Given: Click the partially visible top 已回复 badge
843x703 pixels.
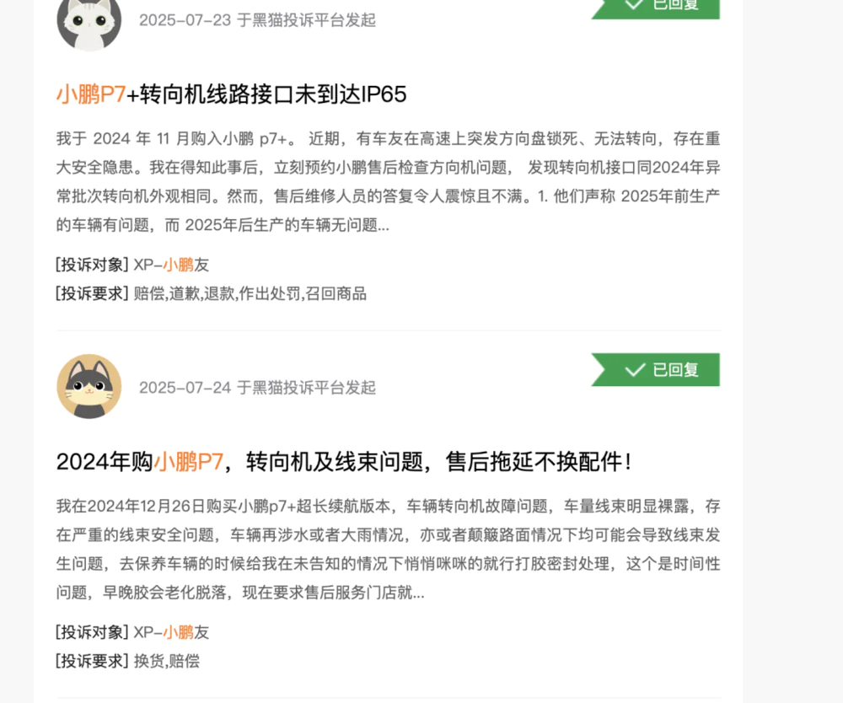Looking at the screenshot, I should (656, 8).
